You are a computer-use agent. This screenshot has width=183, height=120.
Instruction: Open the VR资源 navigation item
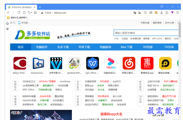pyautogui.click(x=148, y=47)
